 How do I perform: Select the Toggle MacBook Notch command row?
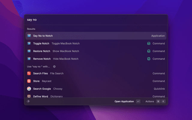tap(96, 43)
